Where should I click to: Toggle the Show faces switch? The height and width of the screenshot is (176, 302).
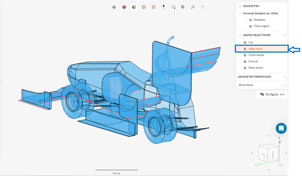pos(283,85)
